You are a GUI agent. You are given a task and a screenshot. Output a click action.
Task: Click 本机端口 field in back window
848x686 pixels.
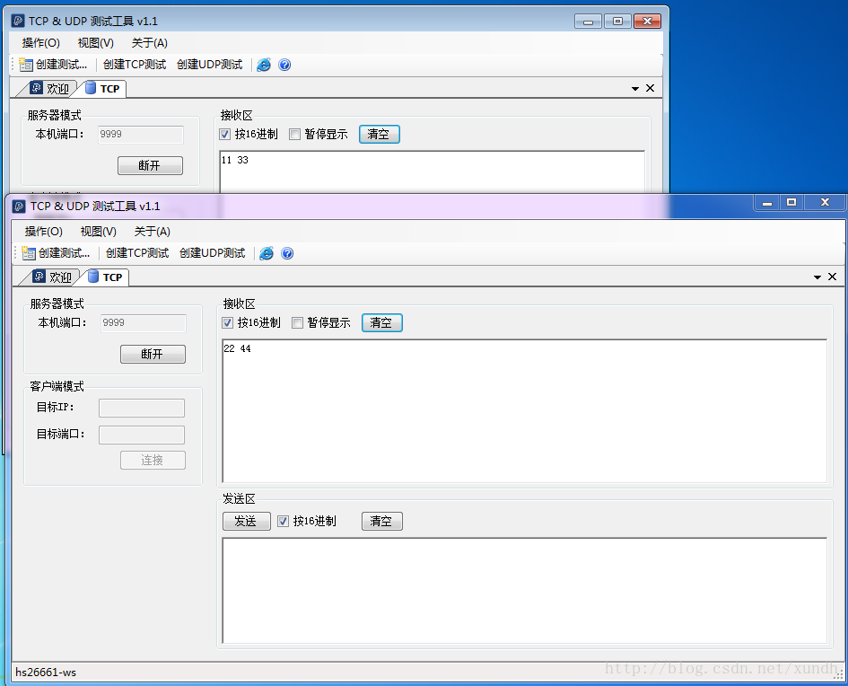click(x=141, y=134)
